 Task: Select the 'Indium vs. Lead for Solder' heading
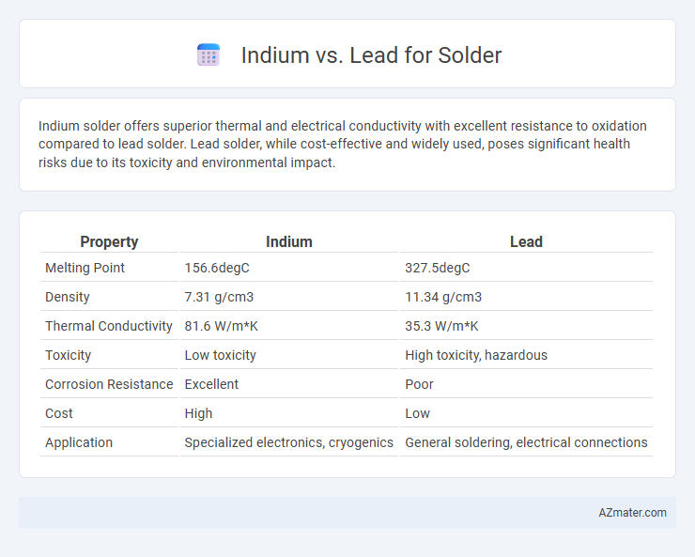(x=371, y=55)
